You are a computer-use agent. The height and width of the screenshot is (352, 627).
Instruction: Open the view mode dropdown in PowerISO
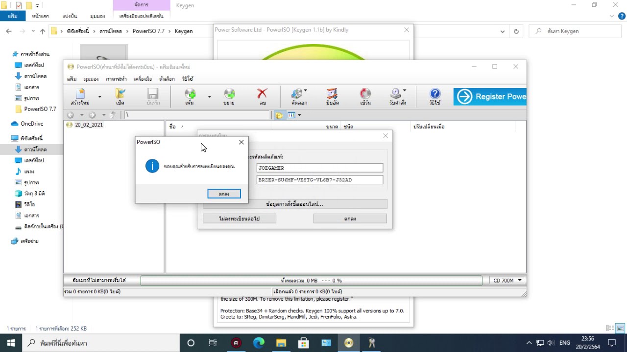299,115
